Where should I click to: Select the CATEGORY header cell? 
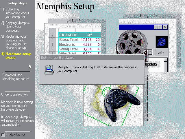(x=68, y=35)
